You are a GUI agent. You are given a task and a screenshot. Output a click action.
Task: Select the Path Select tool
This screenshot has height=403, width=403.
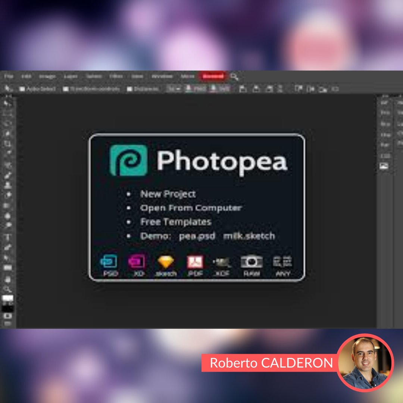(x=7, y=257)
